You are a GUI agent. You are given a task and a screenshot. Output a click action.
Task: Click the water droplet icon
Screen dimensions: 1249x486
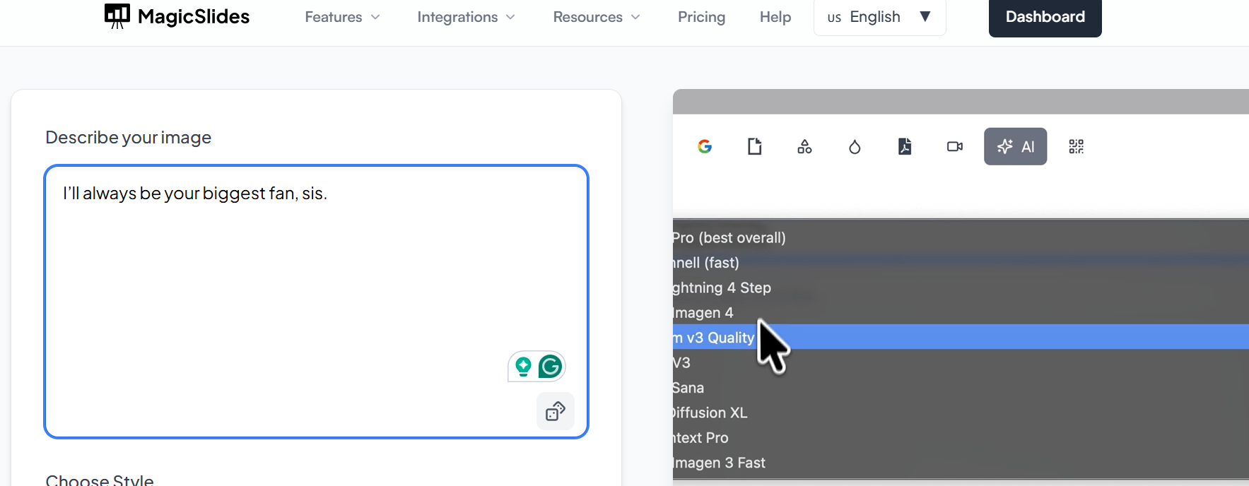tap(855, 146)
